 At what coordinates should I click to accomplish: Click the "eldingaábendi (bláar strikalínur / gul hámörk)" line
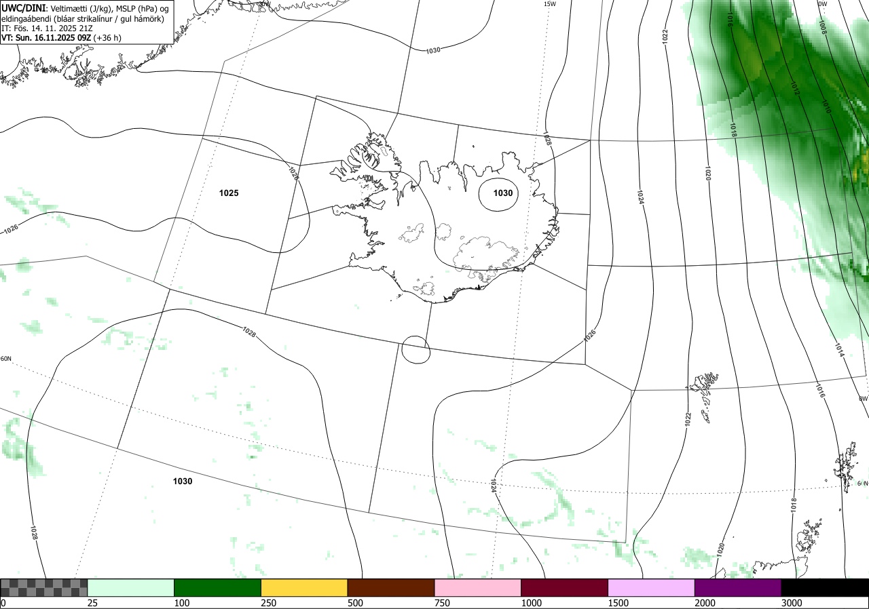click(x=82, y=18)
